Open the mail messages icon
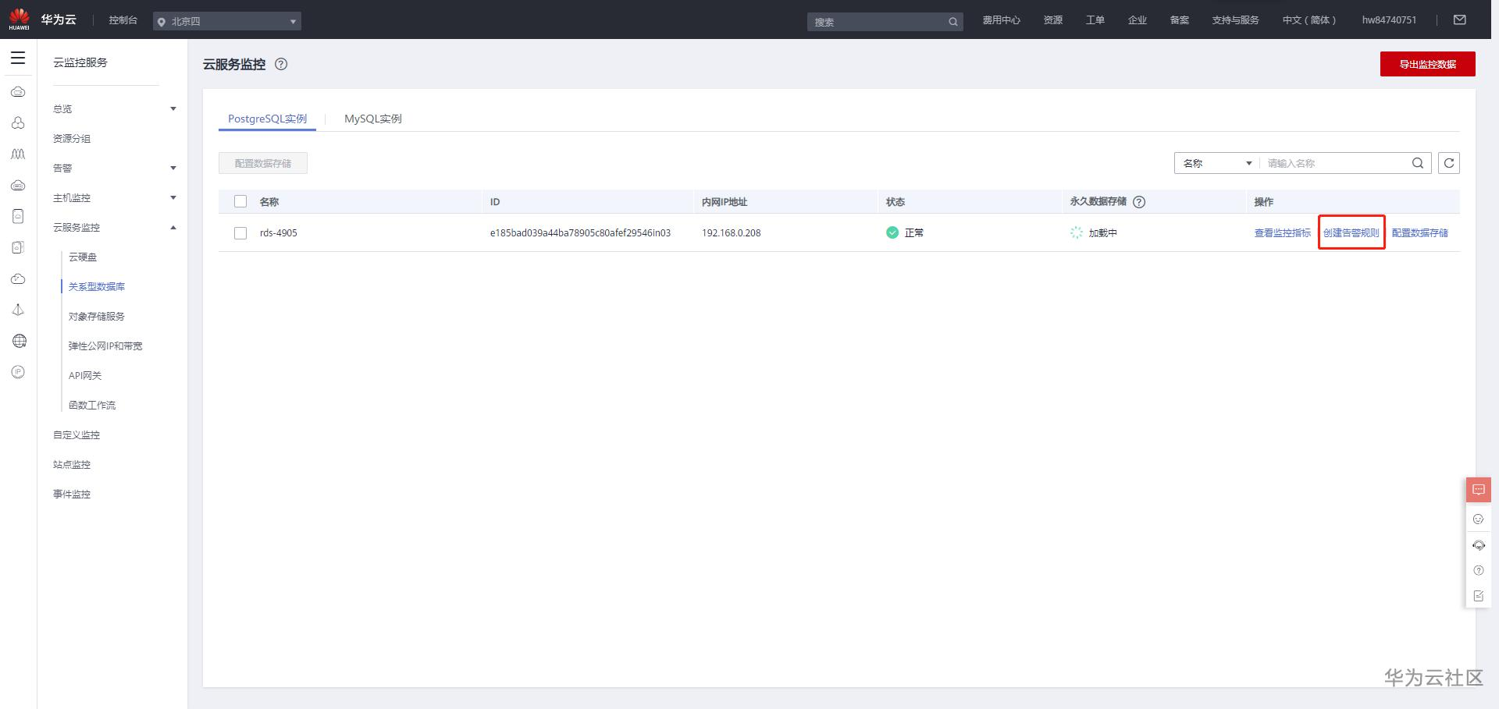Viewport: 1499px width, 709px height. 1459,20
